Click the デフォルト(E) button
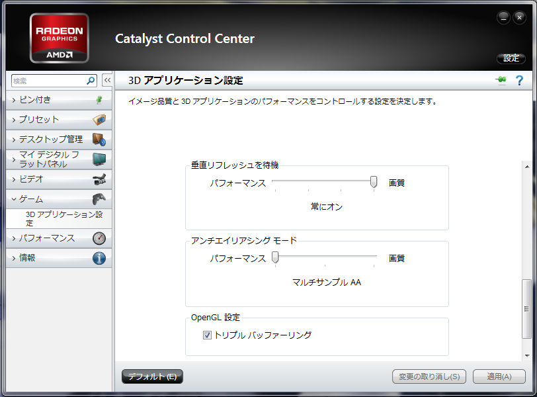537x397 pixels. point(152,376)
